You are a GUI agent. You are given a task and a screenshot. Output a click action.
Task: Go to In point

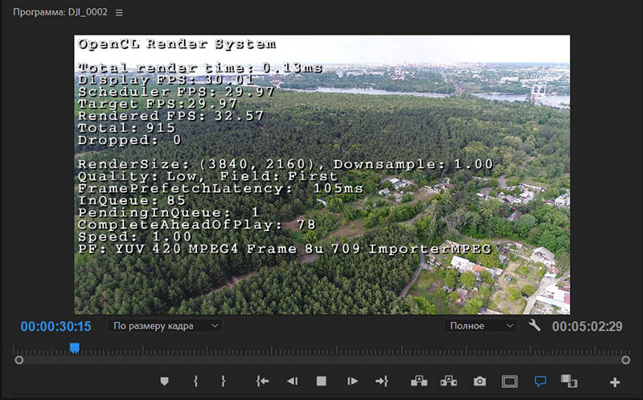263,381
